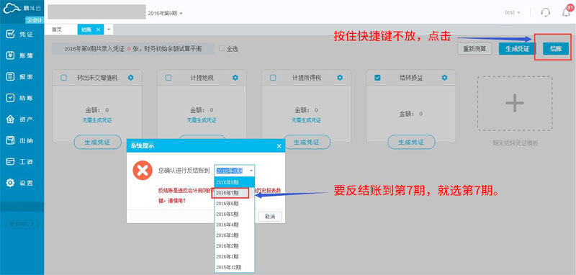Switch to the 结账 tab
This screenshot has height=275, width=576.
pos(86,30)
